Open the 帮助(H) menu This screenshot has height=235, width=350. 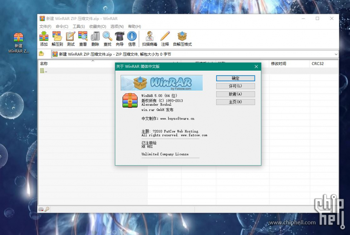[134, 26]
